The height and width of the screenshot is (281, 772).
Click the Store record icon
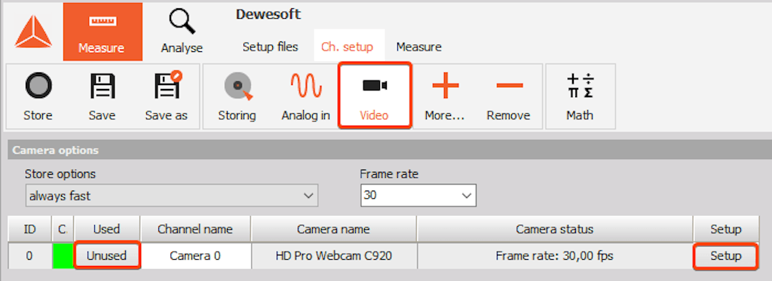coord(38,86)
